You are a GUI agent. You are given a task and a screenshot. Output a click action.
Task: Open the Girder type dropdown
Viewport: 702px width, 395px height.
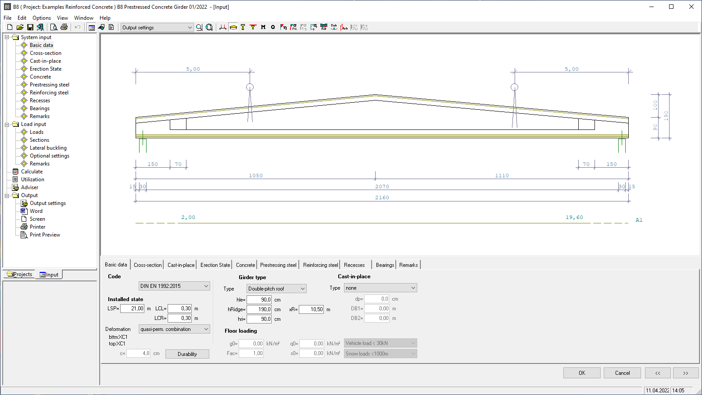[x=276, y=289]
